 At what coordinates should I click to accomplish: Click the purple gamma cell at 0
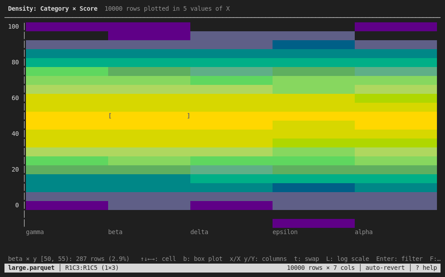coord(67,206)
